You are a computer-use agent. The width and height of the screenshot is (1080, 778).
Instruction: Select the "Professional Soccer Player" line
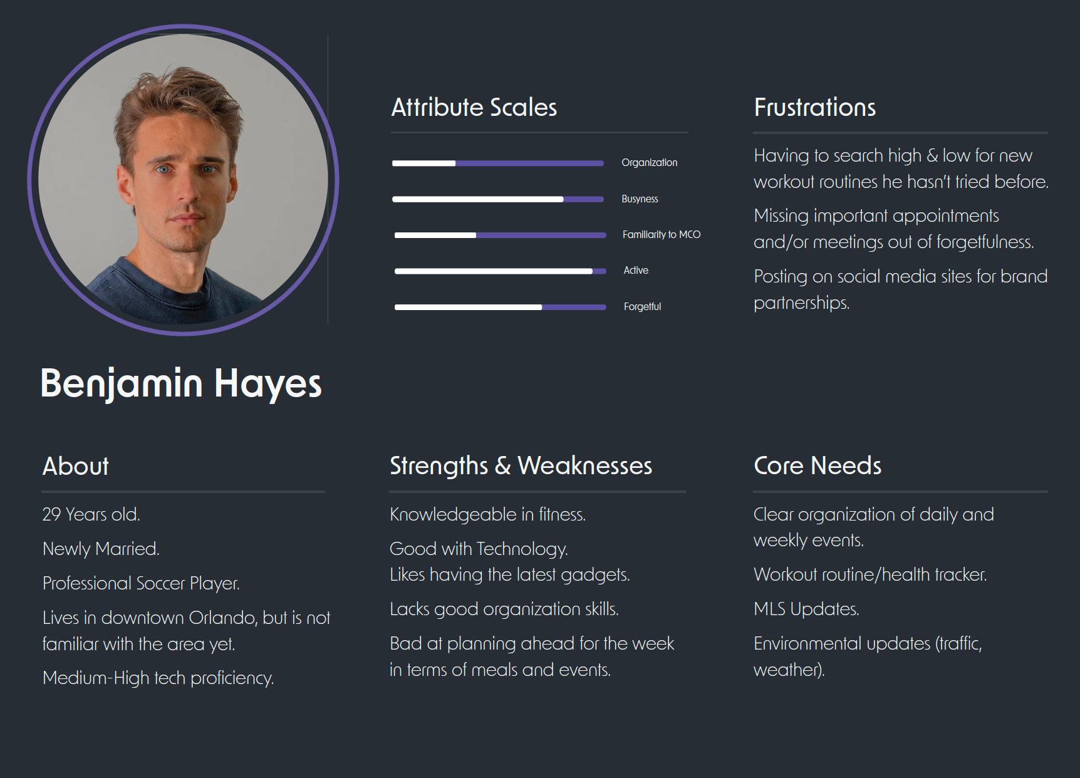point(141,583)
